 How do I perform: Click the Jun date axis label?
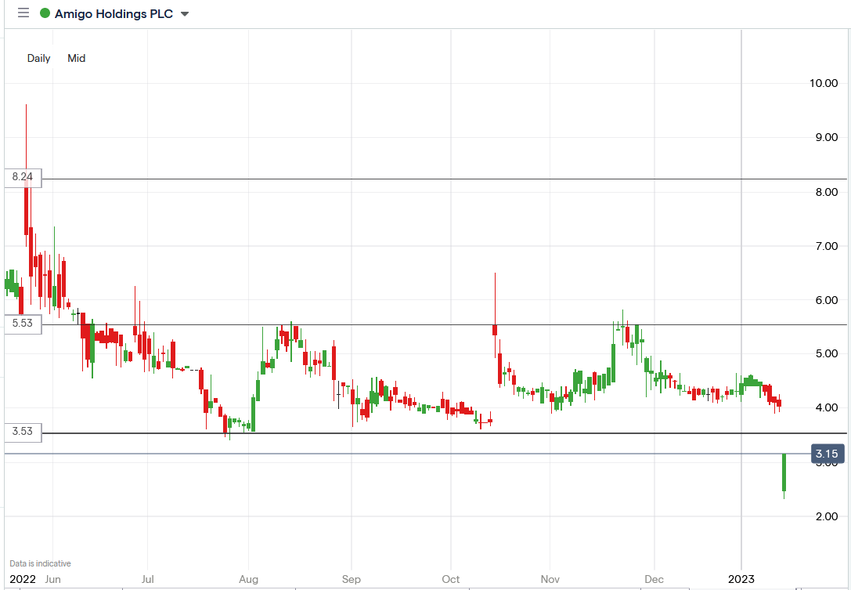[52, 579]
